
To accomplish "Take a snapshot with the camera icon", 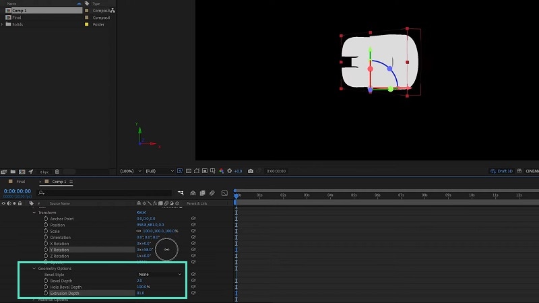I will 250,171.
